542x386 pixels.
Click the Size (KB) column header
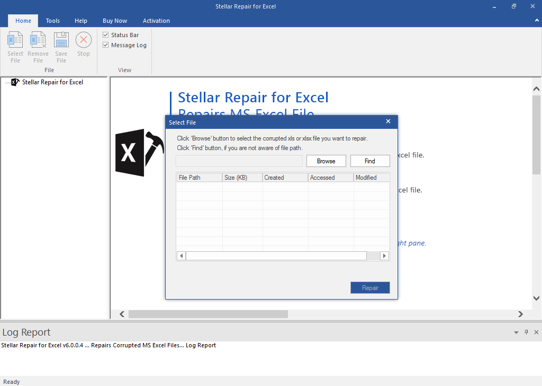click(242, 178)
